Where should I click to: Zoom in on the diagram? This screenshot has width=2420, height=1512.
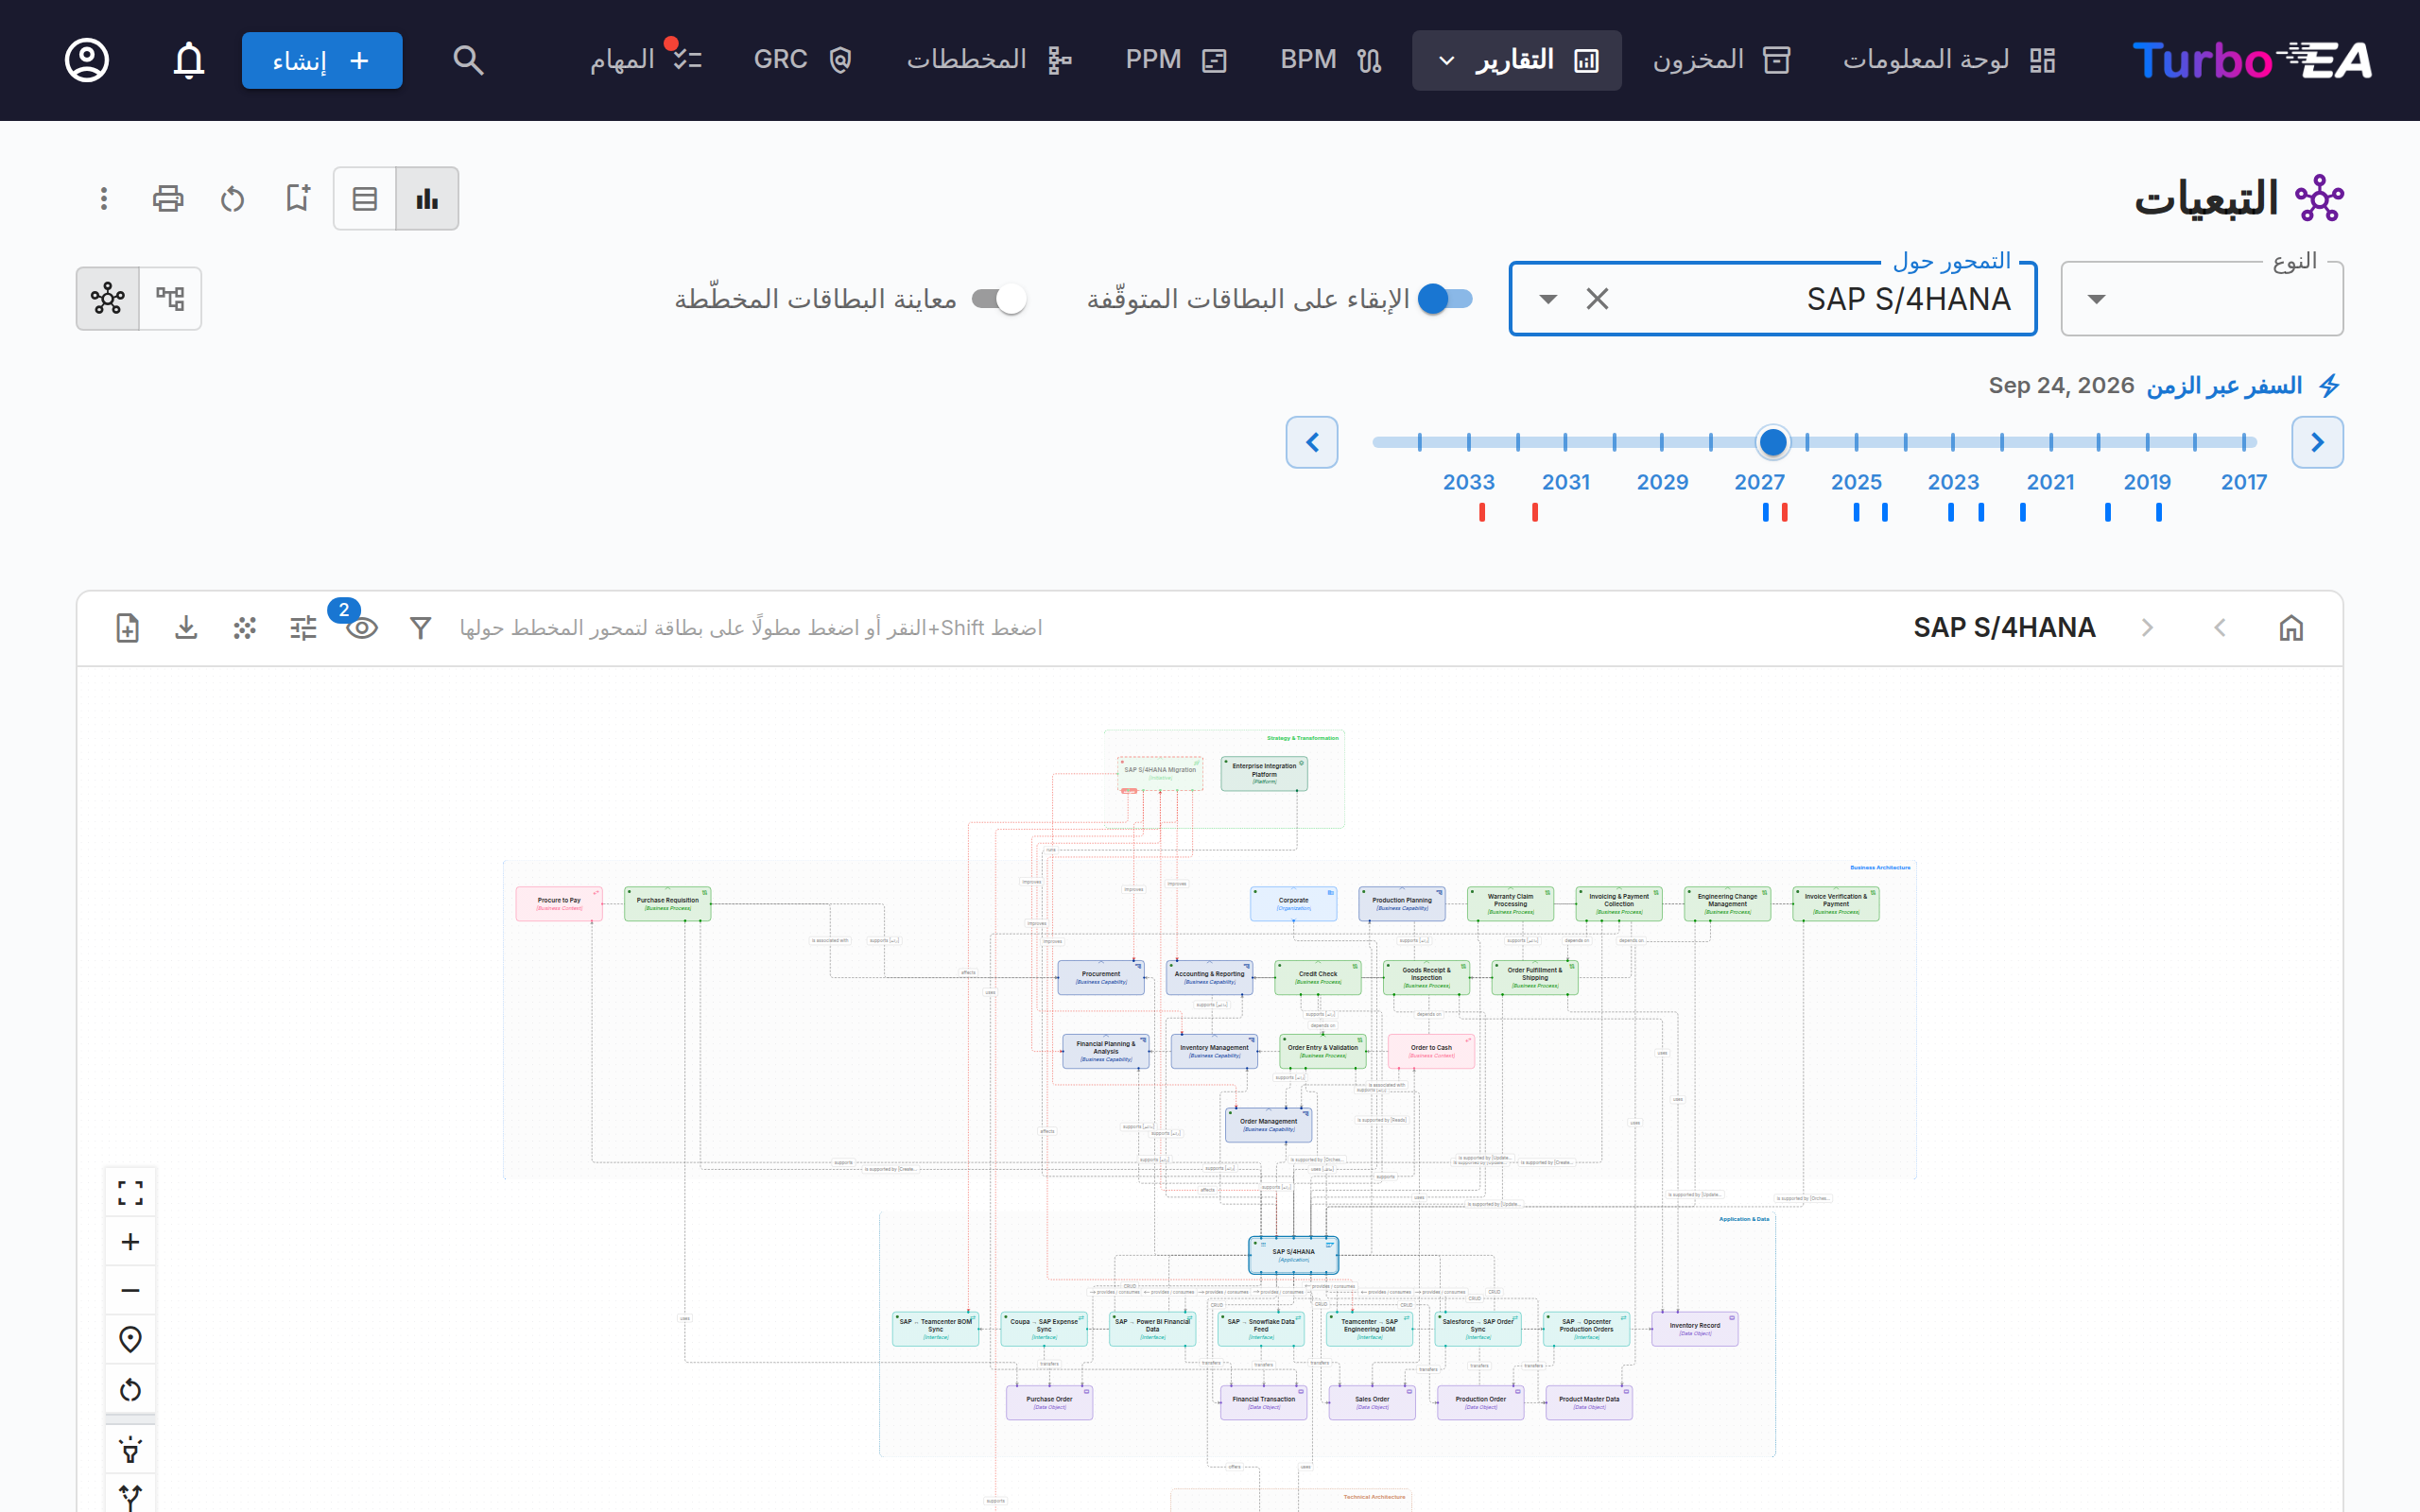130,1242
